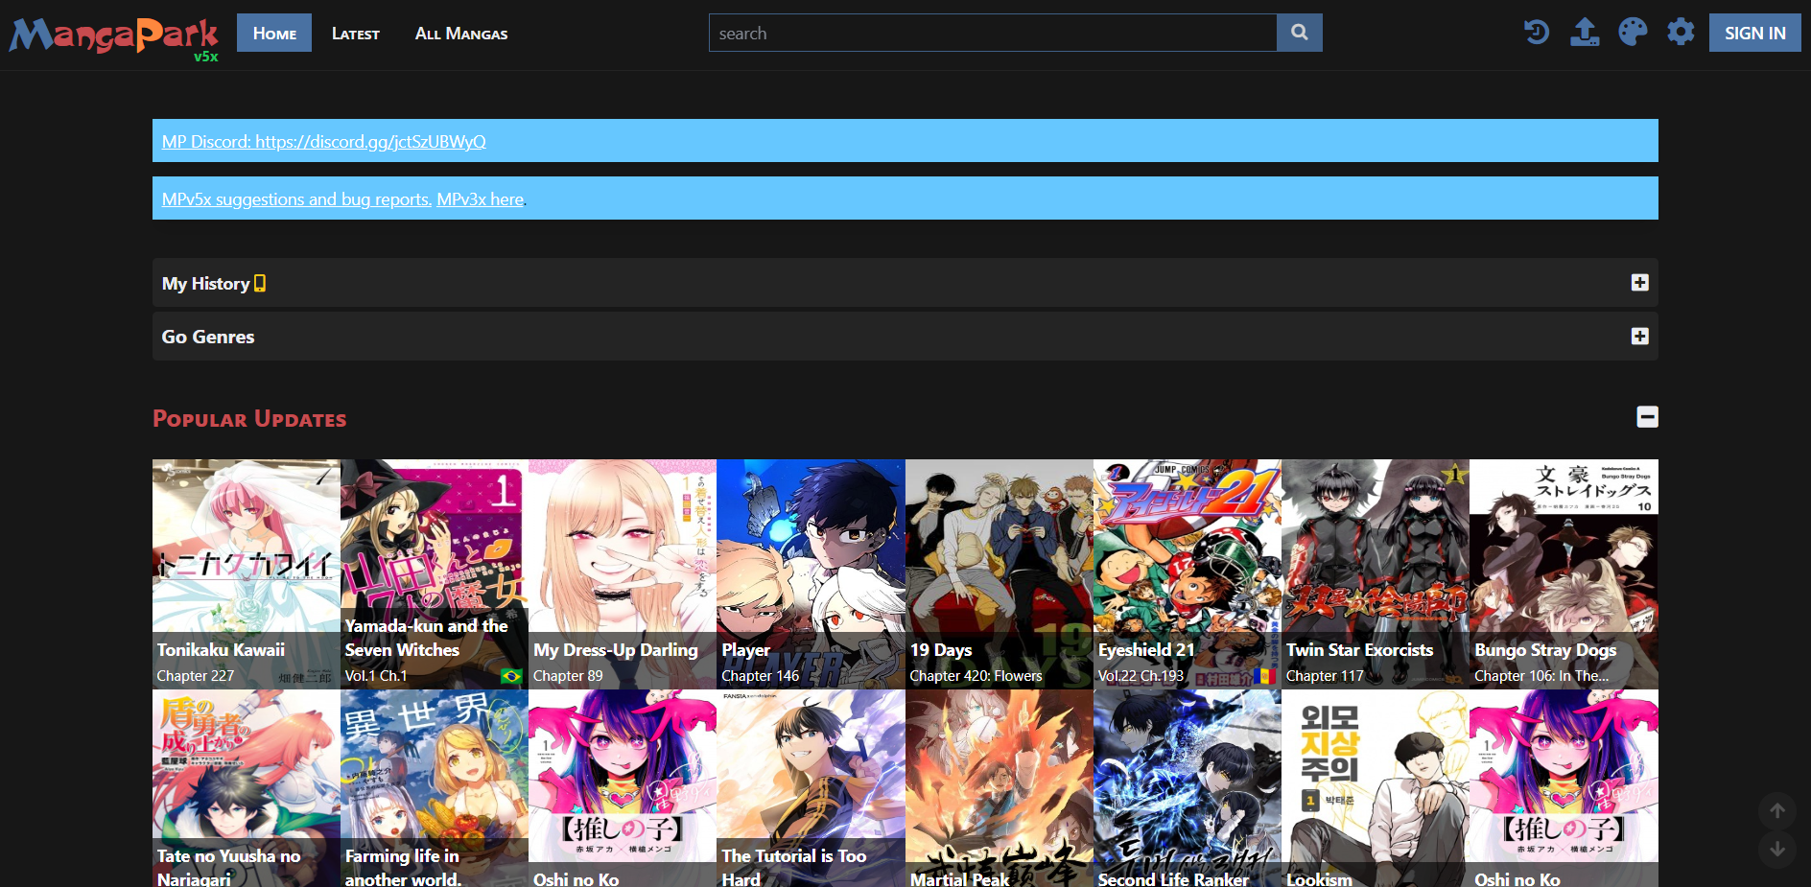Open the All Mangas tab
Screen dimensions: 1811x887
[x=461, y=33]
